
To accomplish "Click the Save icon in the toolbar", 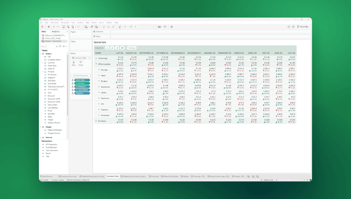I will click(x=64, y=27).
